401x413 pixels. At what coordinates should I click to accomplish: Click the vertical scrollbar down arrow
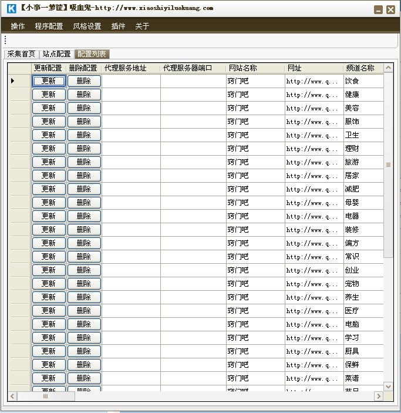pos(388,387)
